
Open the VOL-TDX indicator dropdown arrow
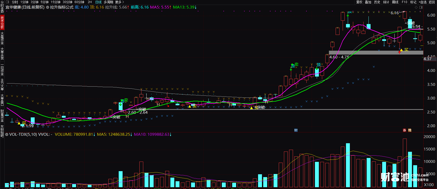click(6, 134)
